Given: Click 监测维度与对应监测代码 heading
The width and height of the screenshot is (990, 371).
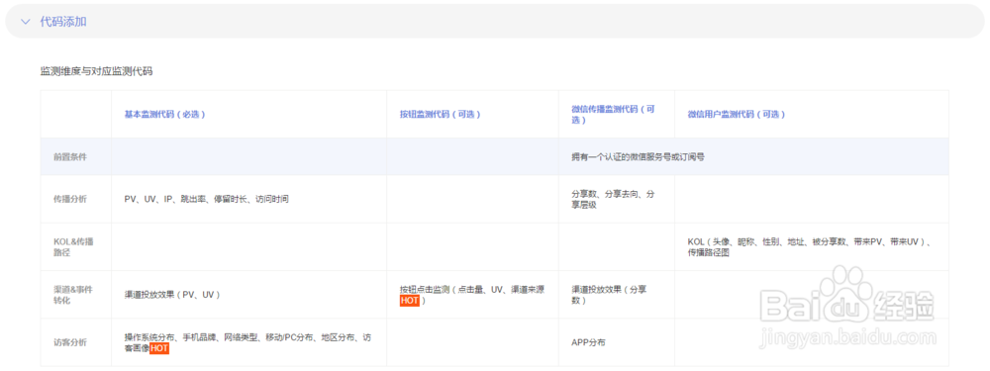Looking at the screenshot, I should (x=97, y=71).
